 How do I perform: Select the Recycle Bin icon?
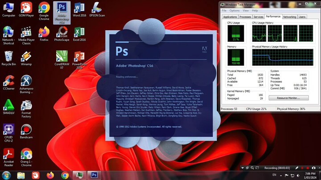click(8, 58)
